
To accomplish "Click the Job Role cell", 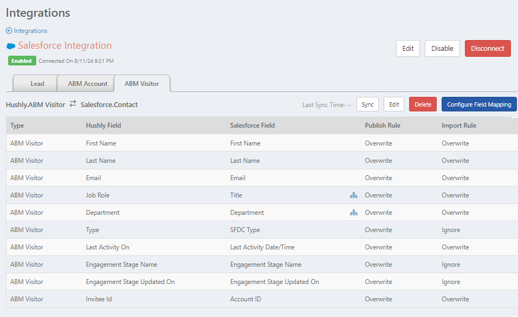I will coord(98,195).
